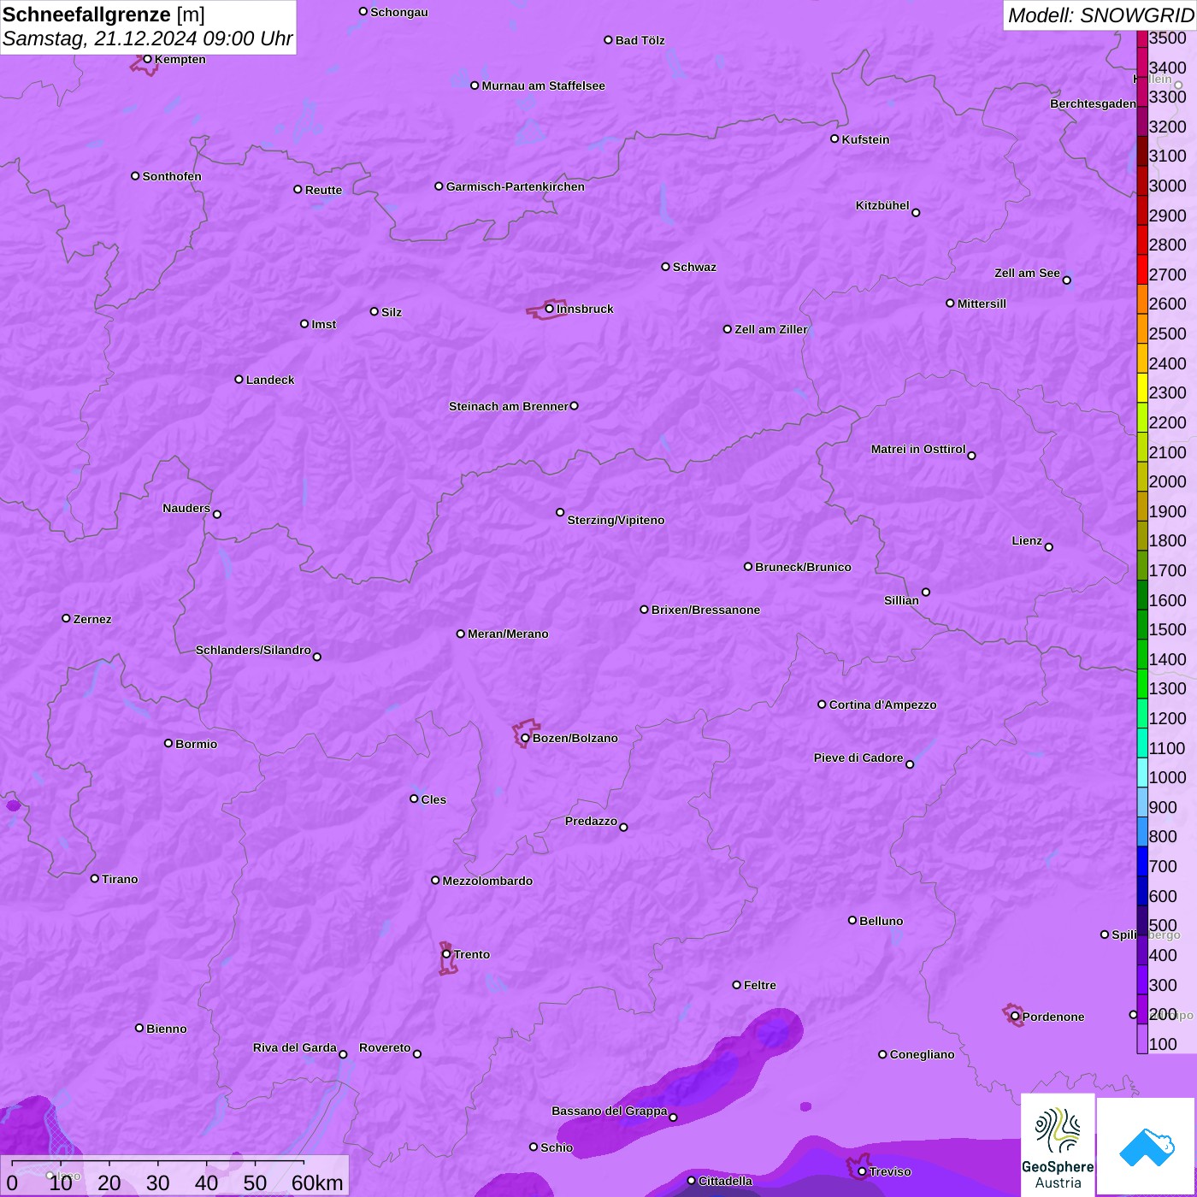Viewport: 1197px width, 1197px height.
Task: Click the Treviso label
Action: click(890, 1171)
